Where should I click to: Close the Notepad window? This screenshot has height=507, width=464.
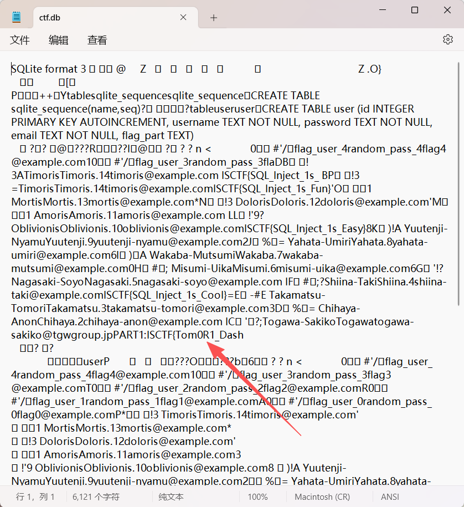tap(447, 11)
